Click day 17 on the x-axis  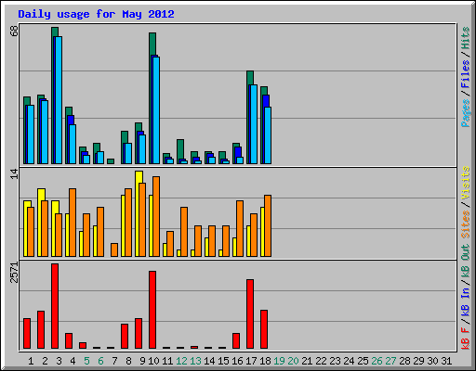(251, 361)
